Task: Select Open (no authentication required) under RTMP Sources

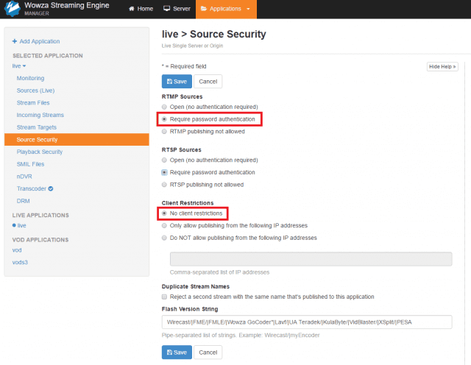Action: point(164,107)
